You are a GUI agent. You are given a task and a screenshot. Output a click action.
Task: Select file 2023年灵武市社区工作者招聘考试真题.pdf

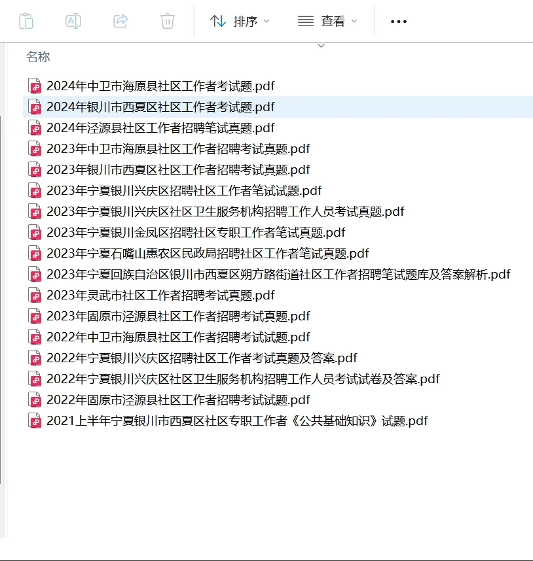160,295
